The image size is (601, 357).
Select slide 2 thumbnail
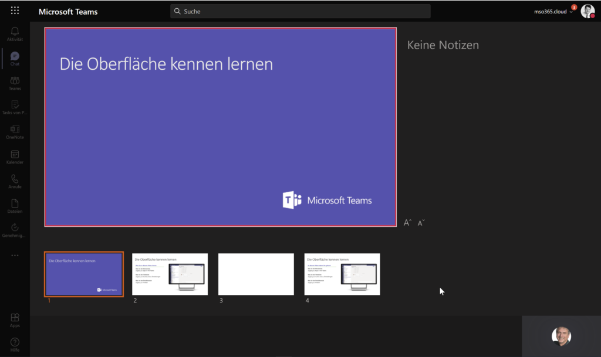click(x=170, y=274)
